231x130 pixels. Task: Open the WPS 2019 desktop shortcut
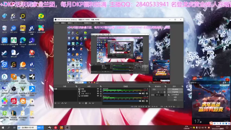tap(14, 29)
